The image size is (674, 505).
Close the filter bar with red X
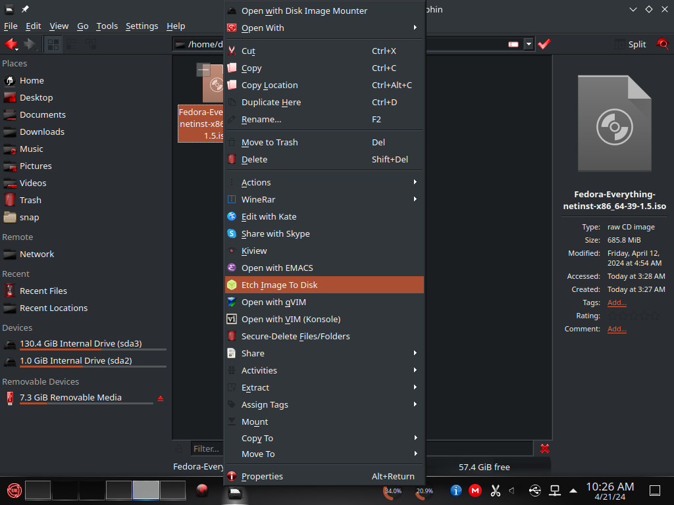pos(544,448)
